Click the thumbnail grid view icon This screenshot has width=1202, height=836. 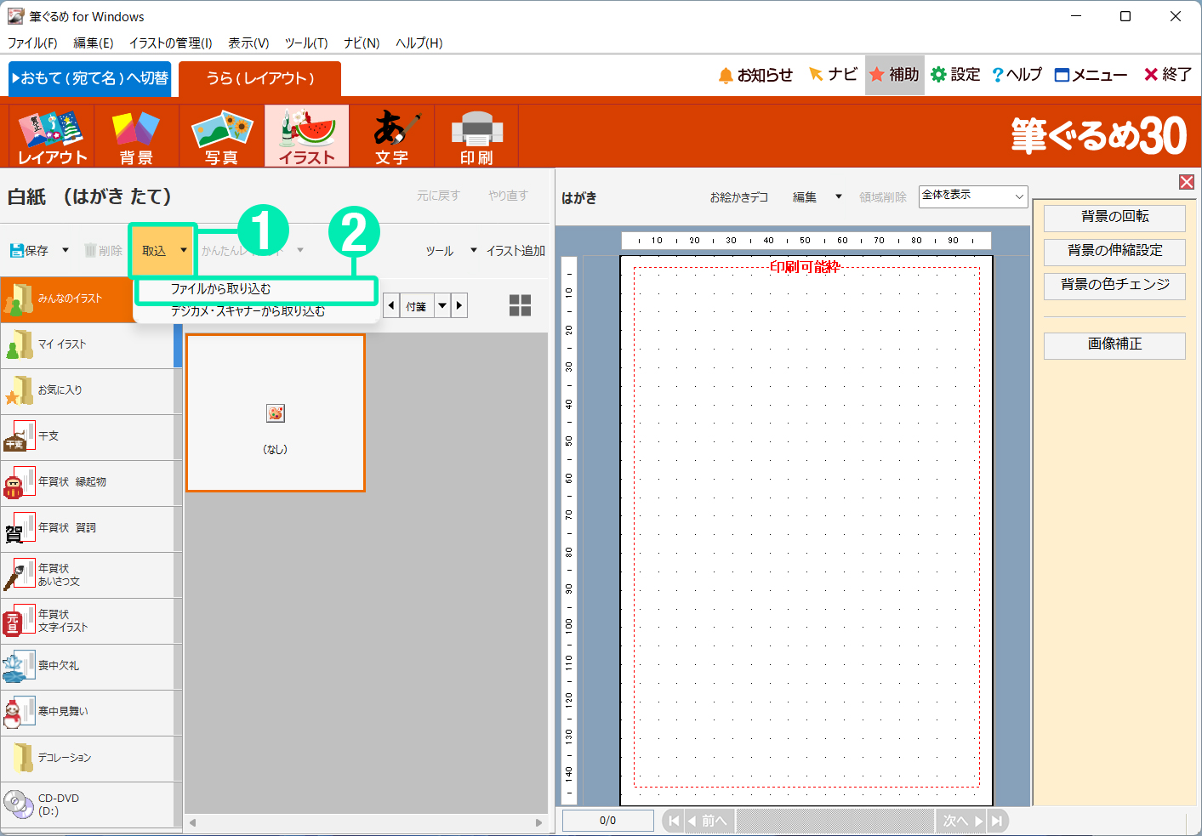(x=520, y=305)
